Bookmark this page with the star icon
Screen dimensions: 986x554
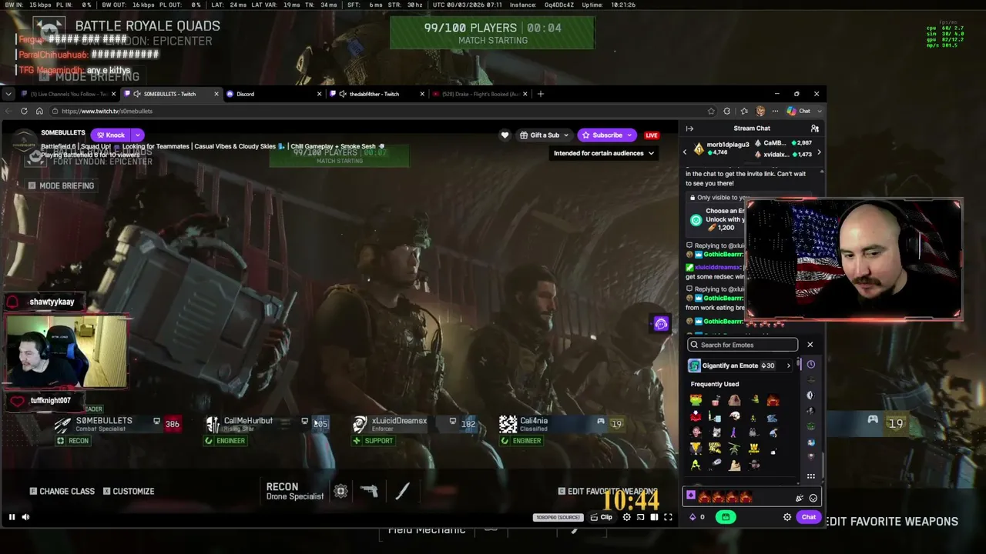point(711,111)
